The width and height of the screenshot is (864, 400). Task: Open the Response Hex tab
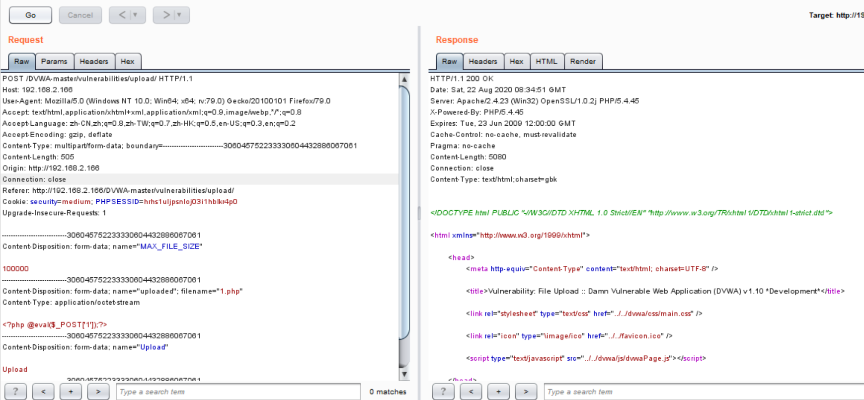coord(517,61)
